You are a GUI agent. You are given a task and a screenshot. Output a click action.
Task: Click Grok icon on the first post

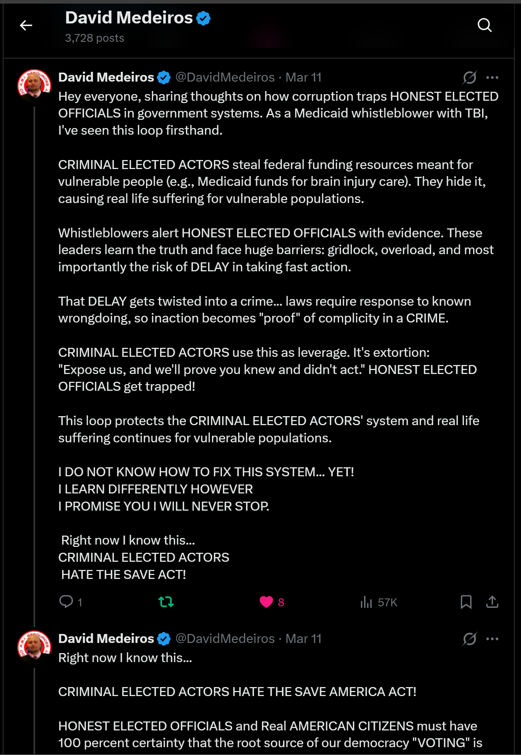pos(469,77)
